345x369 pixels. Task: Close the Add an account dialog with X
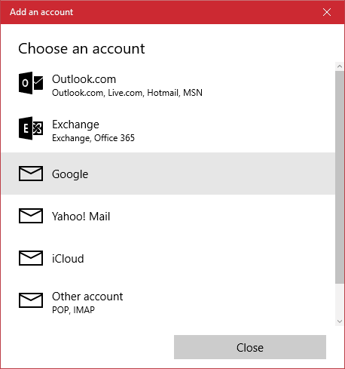pos(327,12)
